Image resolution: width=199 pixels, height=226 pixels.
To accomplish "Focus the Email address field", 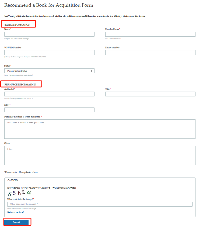I will coord(150,34).
